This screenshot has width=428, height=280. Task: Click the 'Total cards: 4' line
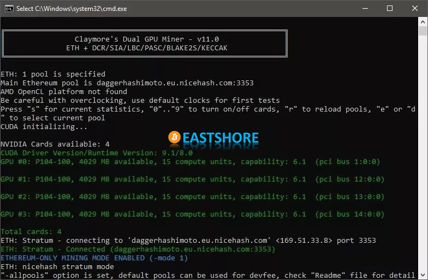pyautogui.click(x=31, y=232)
